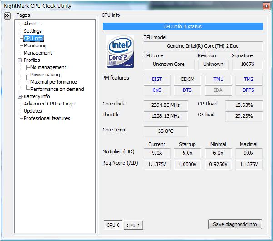Click the Minimal multiplier 6.0x value
Screen dimensions: 273x241
point(218,153)
